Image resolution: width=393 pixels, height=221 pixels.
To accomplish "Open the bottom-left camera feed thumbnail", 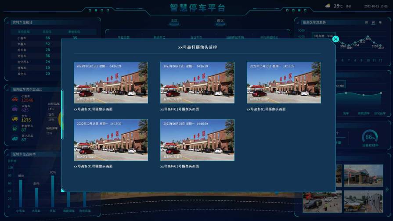I will [111, 140].
